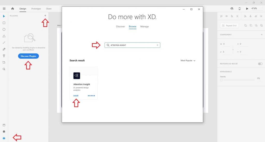265x142 pixels.
Task: Maximize the plugin dialog window
Action: tap(191, 9)
